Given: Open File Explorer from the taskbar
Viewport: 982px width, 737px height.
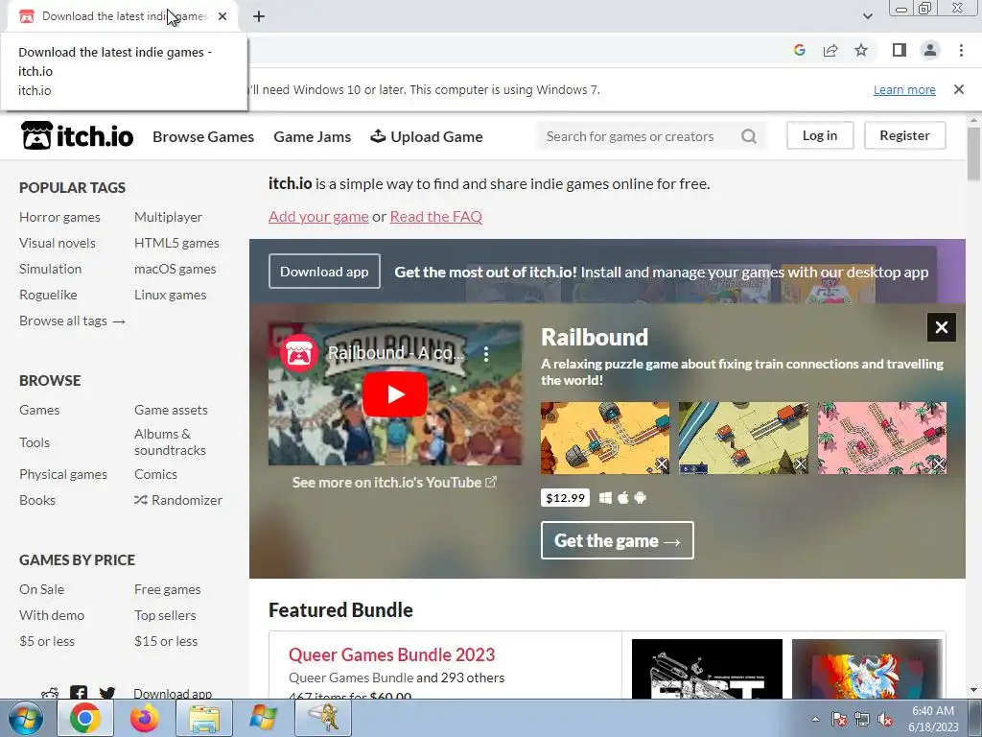Looking at the screenshot, I should pos(204,718).
